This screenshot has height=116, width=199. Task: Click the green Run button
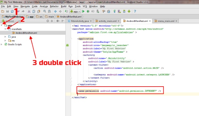(x=83, y=12)
